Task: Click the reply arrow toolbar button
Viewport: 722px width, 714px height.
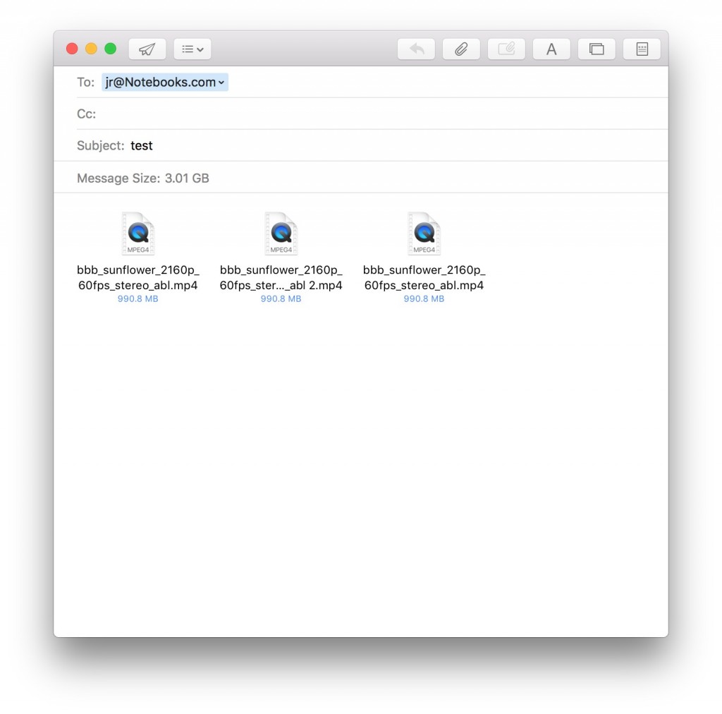Action: click(416, 49)
